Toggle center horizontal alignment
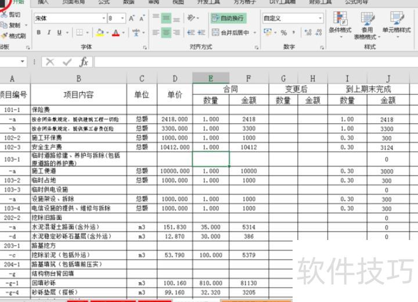418x302 pixels. click(166, 32)
